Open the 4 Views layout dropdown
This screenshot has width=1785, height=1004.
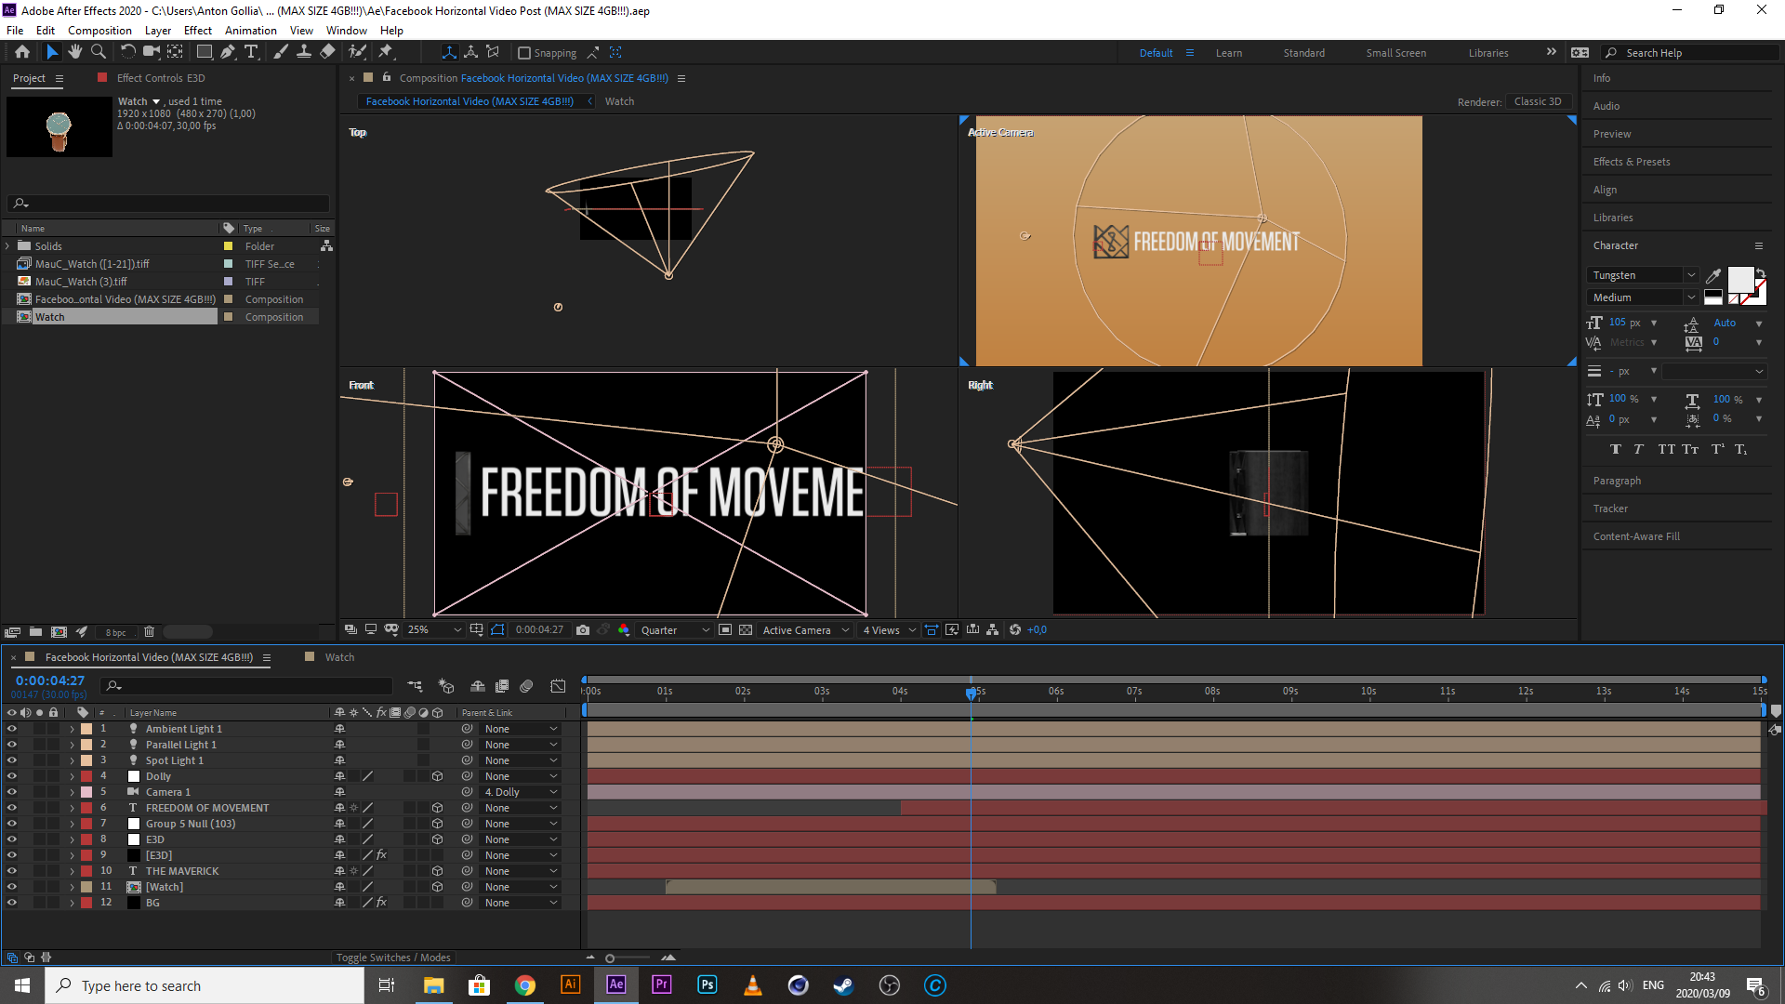(x=889, y=629)
